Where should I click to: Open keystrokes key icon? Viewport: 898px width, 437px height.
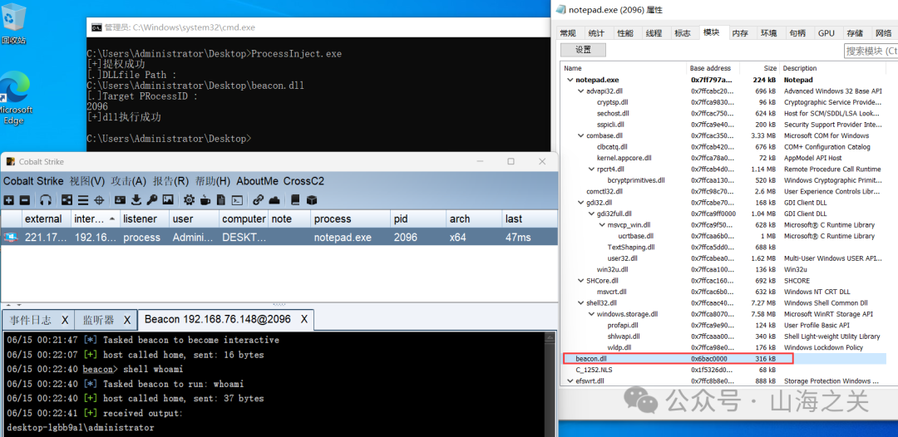coord(152,200)
